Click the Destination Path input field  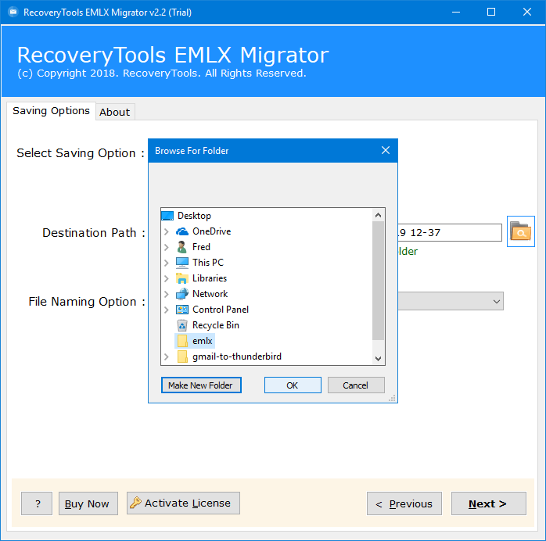click(450, 232)
